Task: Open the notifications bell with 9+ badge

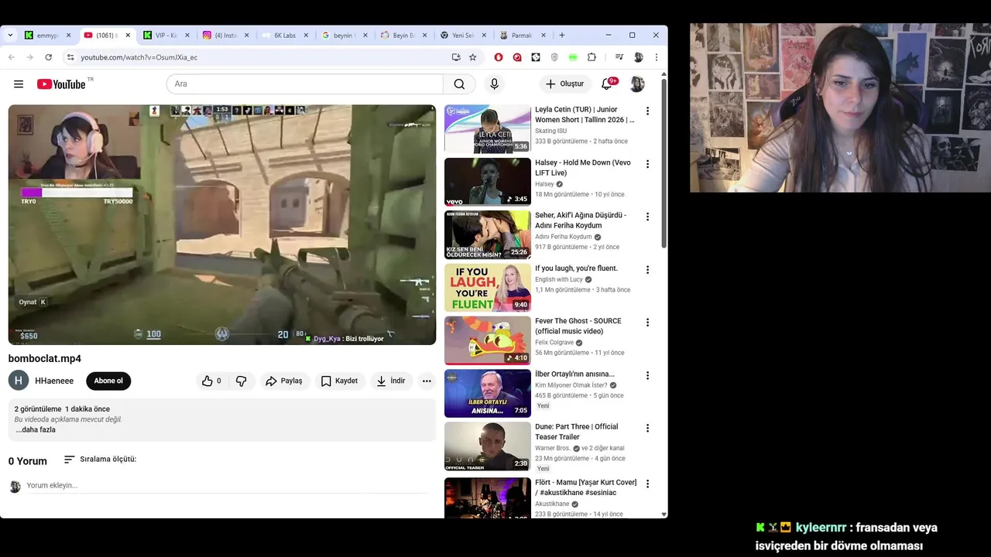Action: coord(608,84)
